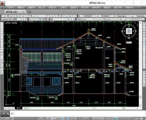
Task: Click the AutoCAD red A application logo
Action: point(2,3)
